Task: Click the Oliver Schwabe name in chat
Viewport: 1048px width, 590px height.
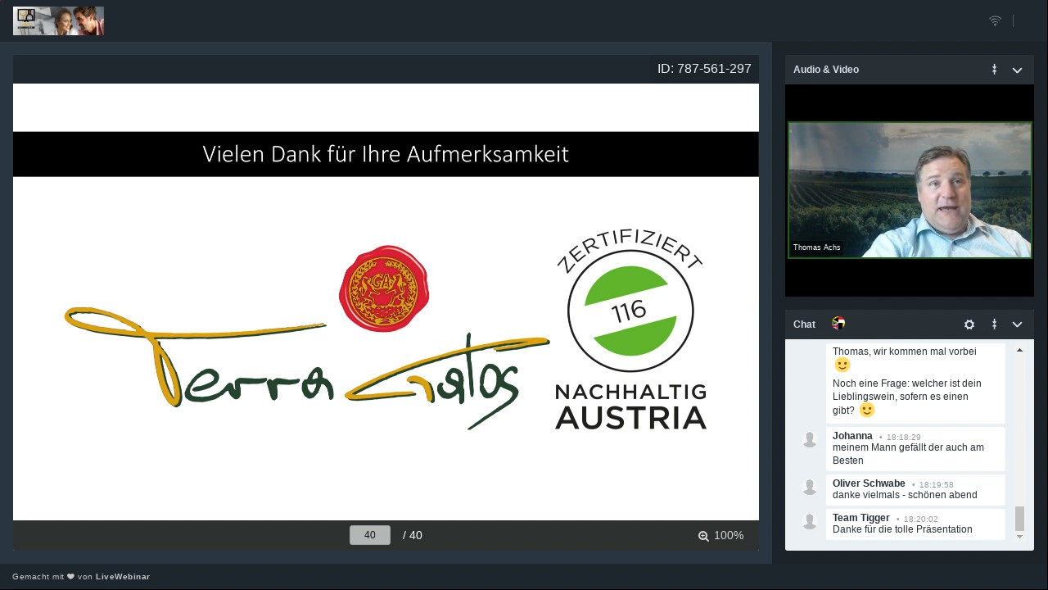Action: [869, 483]
